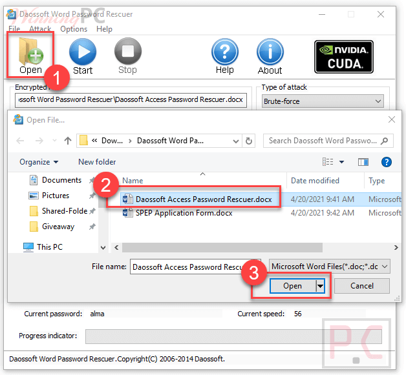Open the File menu
The image size is (406, 375).
tap(14, 28)
